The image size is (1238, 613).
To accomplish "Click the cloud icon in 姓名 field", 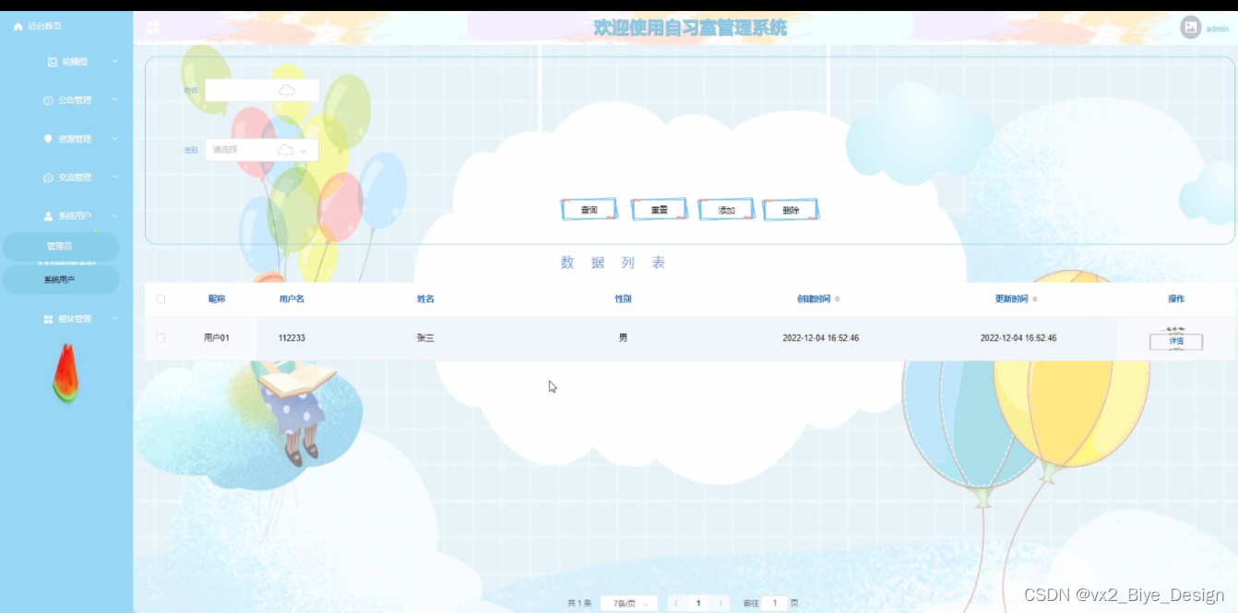I will pos(287,90).
